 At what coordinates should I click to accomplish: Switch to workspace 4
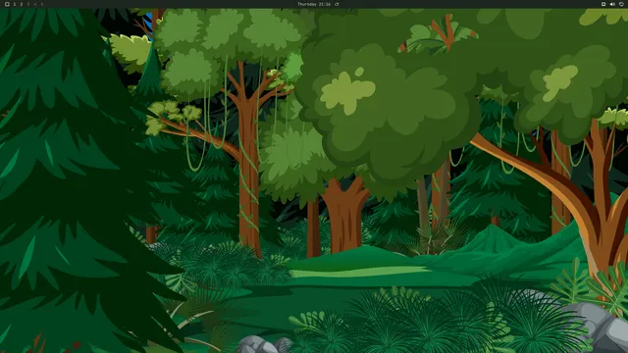click(x=35, y=4)
